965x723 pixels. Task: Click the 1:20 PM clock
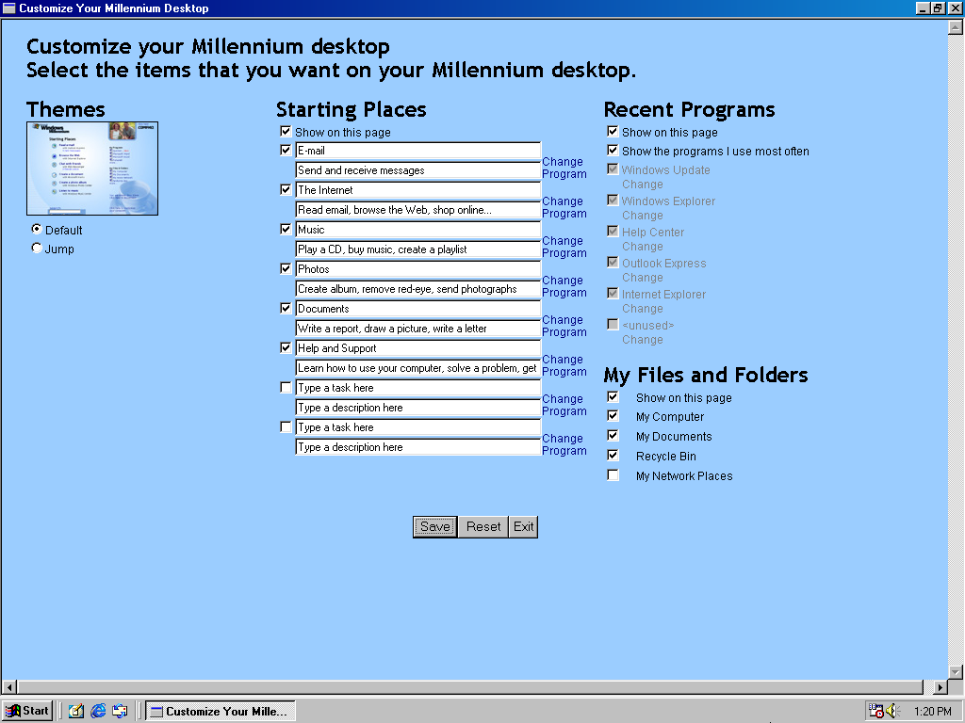tap(932, 712)
